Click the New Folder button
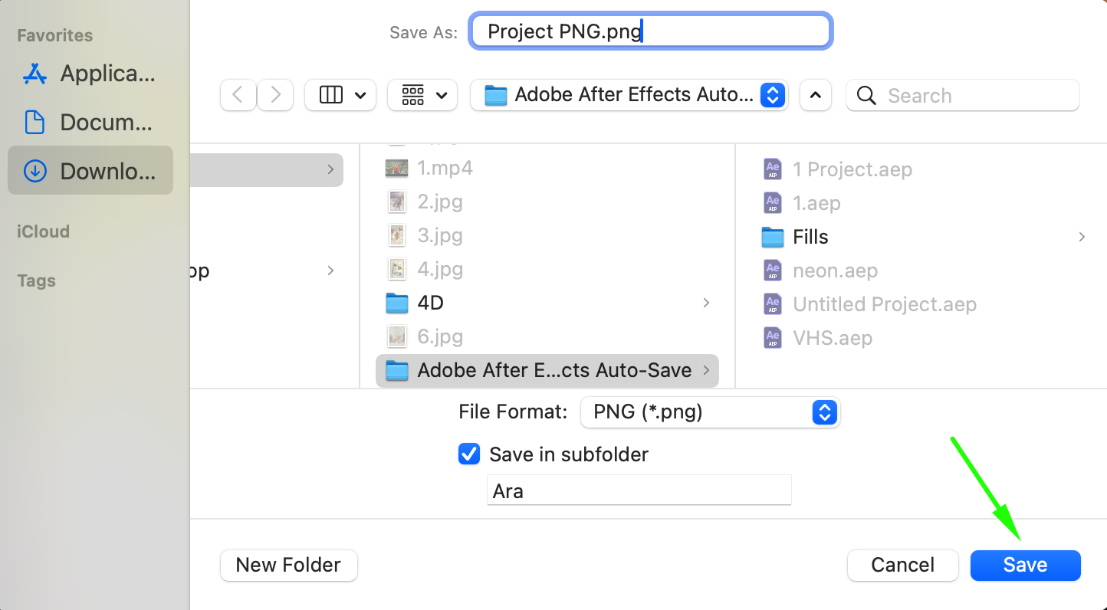Screen dimensions: 1107x610 click(288, 566)
